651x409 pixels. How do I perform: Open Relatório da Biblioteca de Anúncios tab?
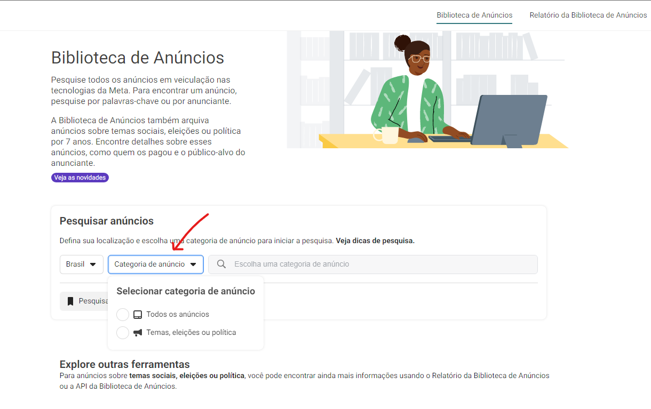588,15
